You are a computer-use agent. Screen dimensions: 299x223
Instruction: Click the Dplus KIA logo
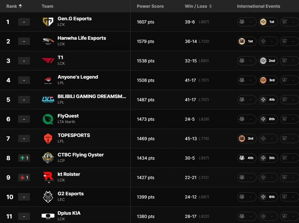coord(48,216)
